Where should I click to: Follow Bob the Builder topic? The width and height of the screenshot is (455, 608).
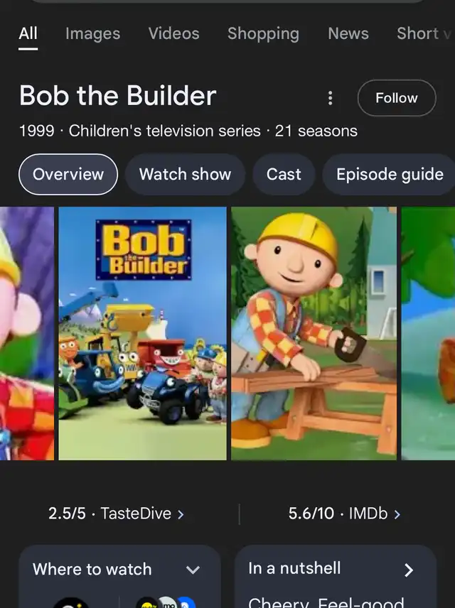[397, 98]
